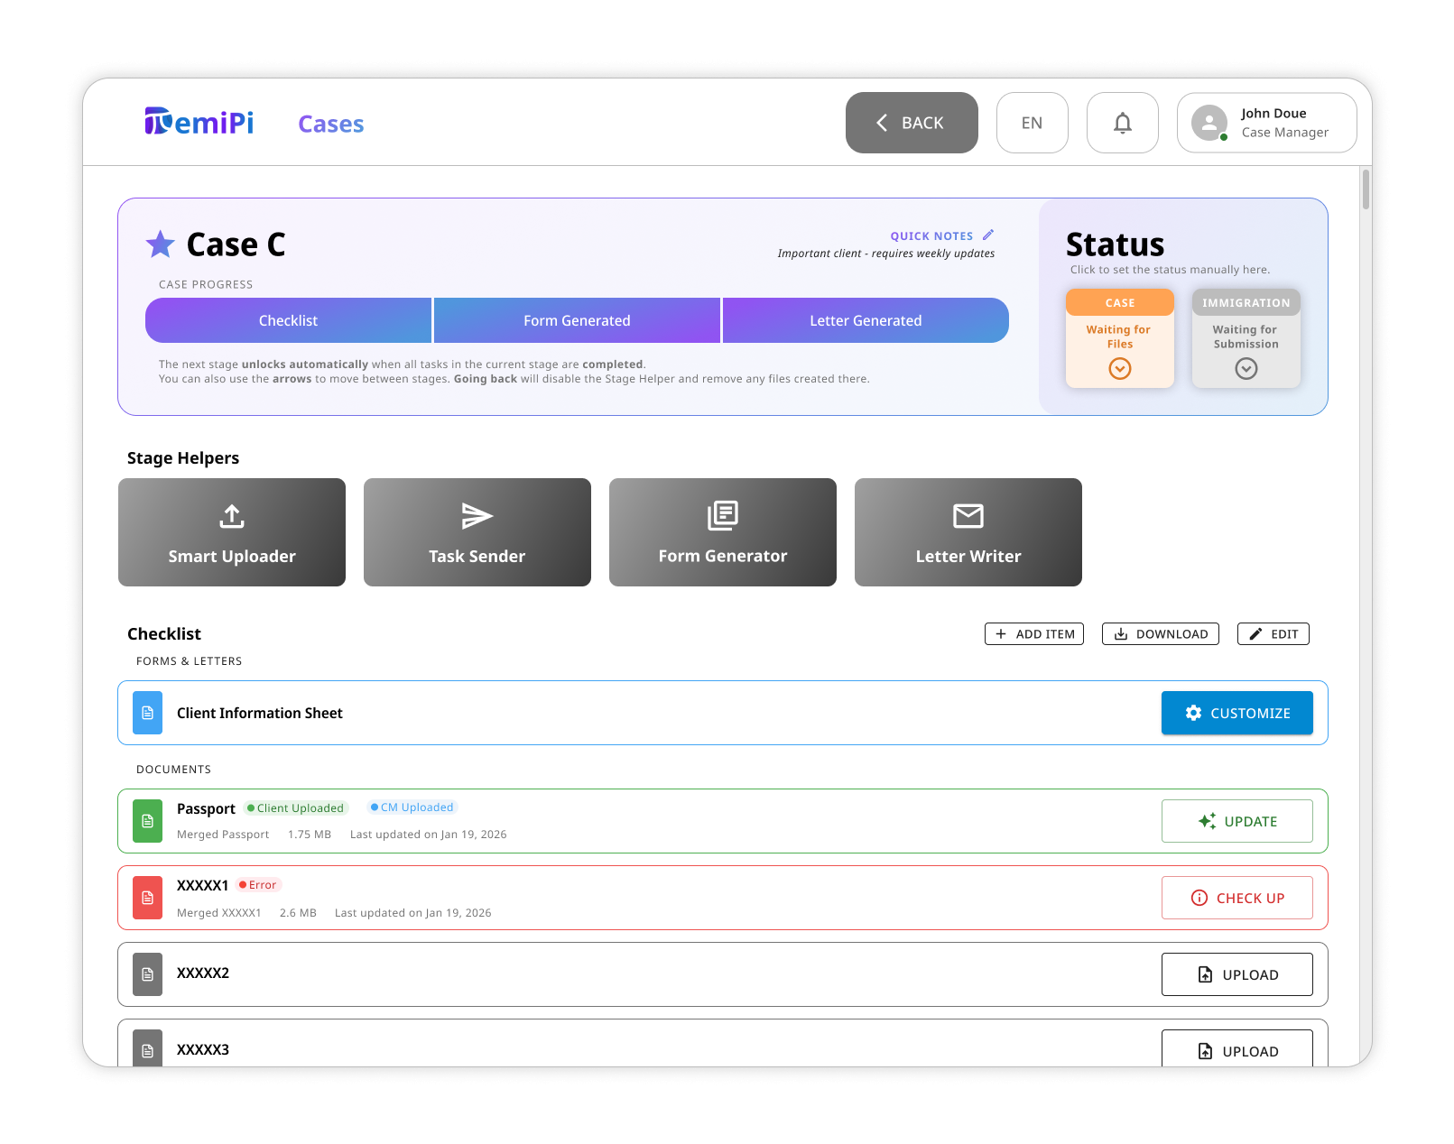Click the page vertical scrollbar
Image resolution: width=1454 pixels, height=1144 pixels.
(x=1366, y=189)
